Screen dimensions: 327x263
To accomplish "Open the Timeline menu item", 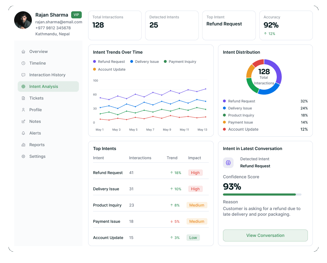I will pos(48,63).
